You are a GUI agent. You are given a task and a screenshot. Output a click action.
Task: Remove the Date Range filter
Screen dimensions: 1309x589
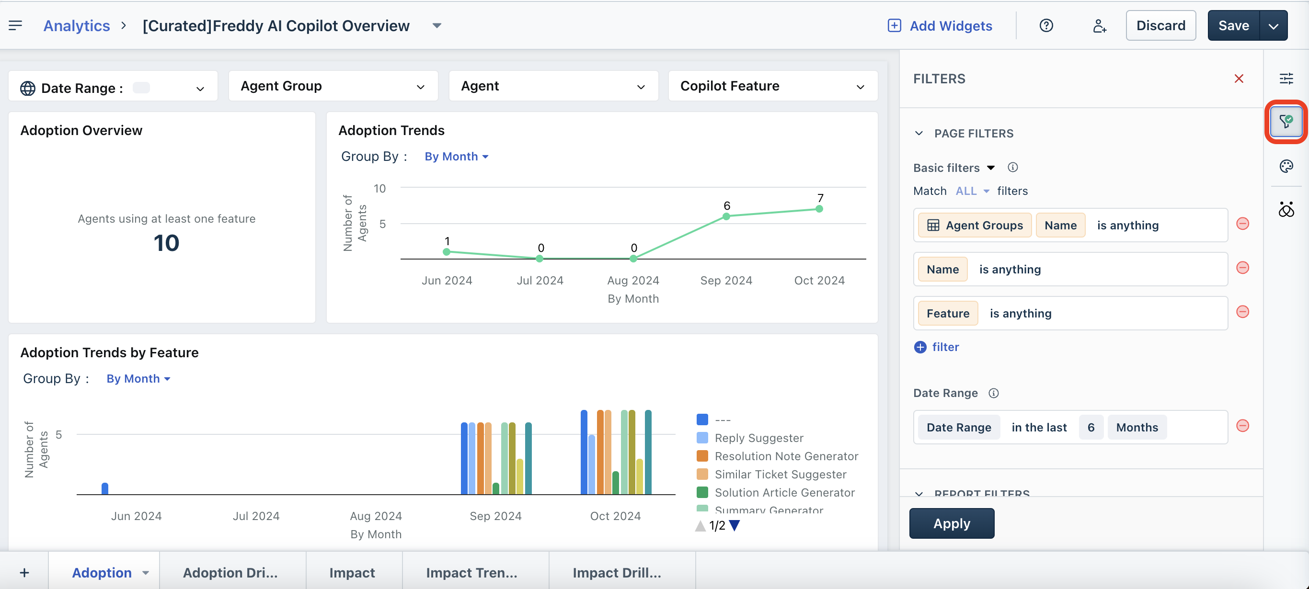point(1242,426)
